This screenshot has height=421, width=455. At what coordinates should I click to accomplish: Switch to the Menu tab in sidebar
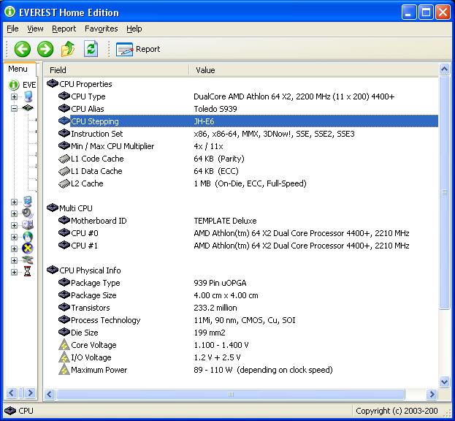(19, 69)
